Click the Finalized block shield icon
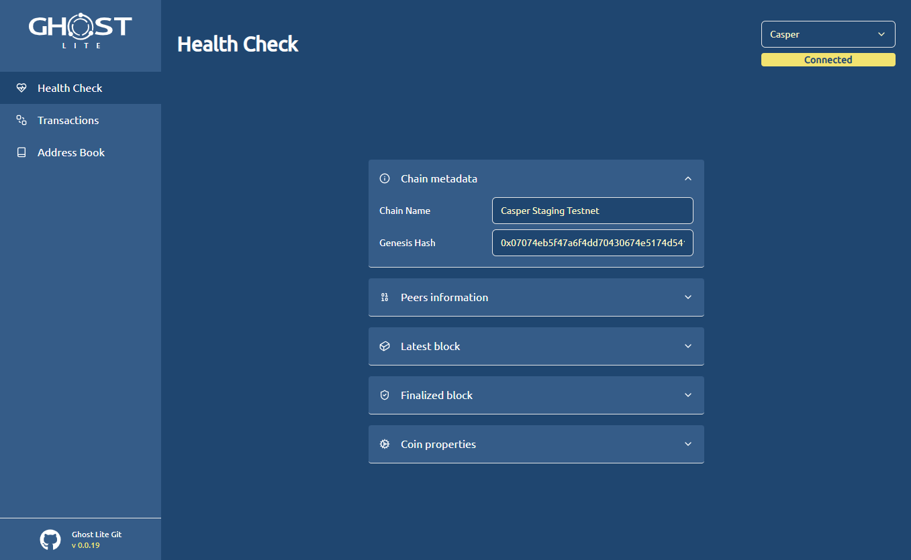Image resolution: width=911 pixels, height=560 pixels. point(385,395)
